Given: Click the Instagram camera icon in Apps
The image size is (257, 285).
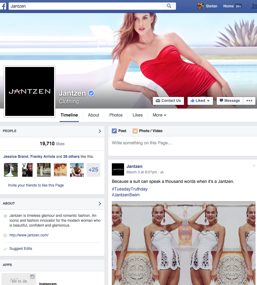Looking at the screenshot, I should [x=32, y=277].
